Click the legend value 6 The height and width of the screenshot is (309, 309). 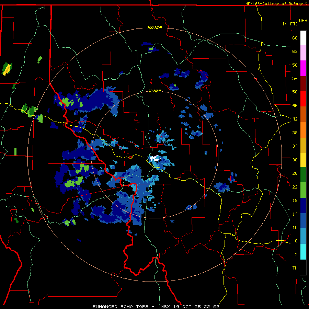296,241
